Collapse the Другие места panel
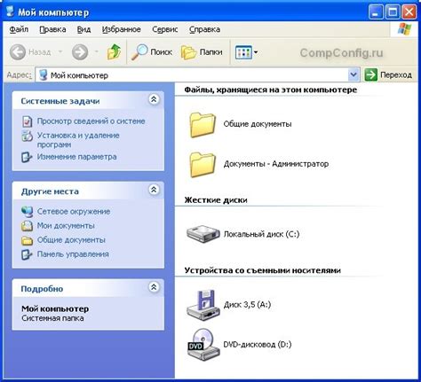Image resolution: width=421 pixels, height=382 pixels. click(154, 190)
